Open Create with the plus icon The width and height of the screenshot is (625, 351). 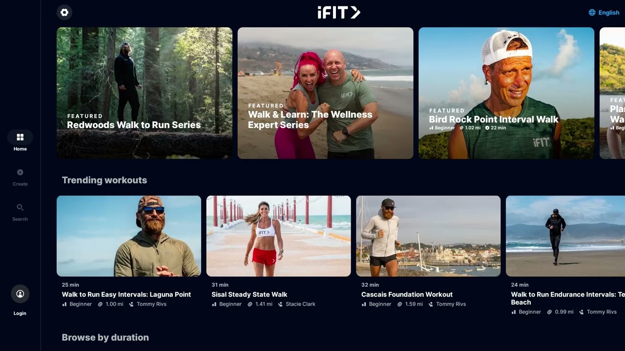point(20,172)
